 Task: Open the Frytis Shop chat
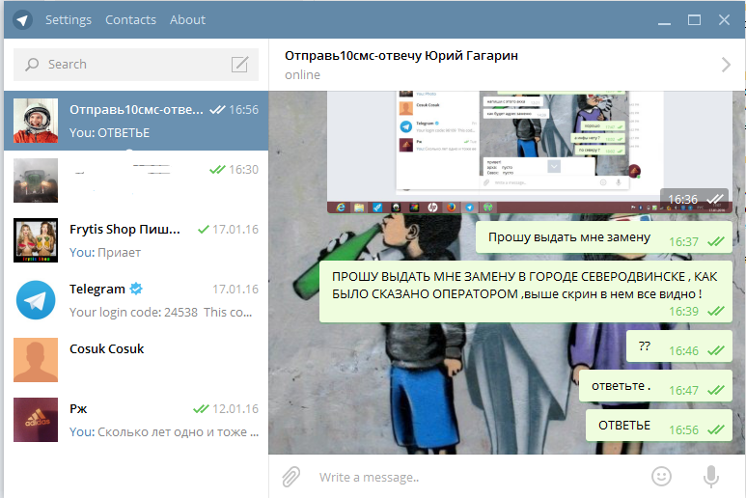[x=136, y=240]
